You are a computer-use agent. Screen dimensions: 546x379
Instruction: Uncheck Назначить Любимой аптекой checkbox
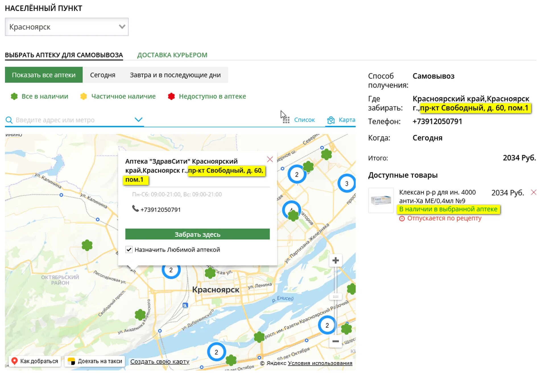coord(129,250)
